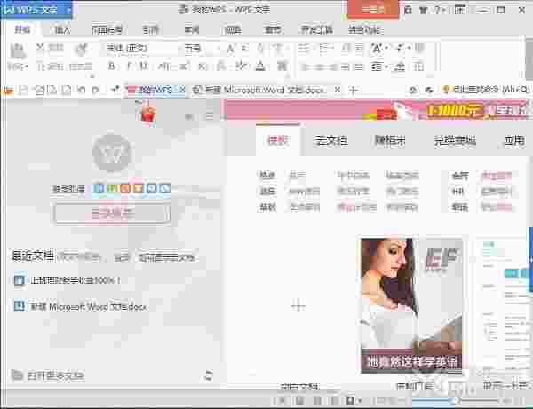Click 打开更多文档 folder link
The image size is (533, 409).
[x=48, y=375]
